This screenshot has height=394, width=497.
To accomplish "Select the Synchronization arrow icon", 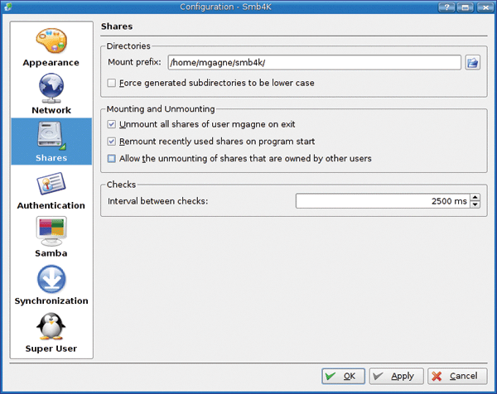I will point(51,280).
